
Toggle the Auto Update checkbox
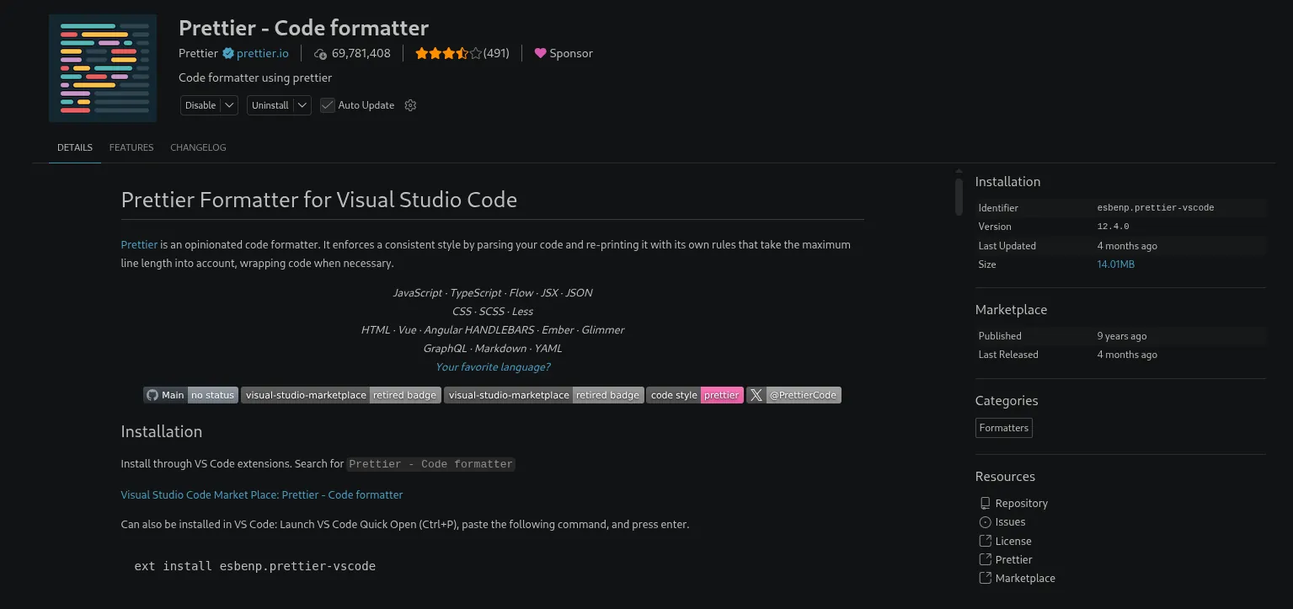tap(328, 105)
